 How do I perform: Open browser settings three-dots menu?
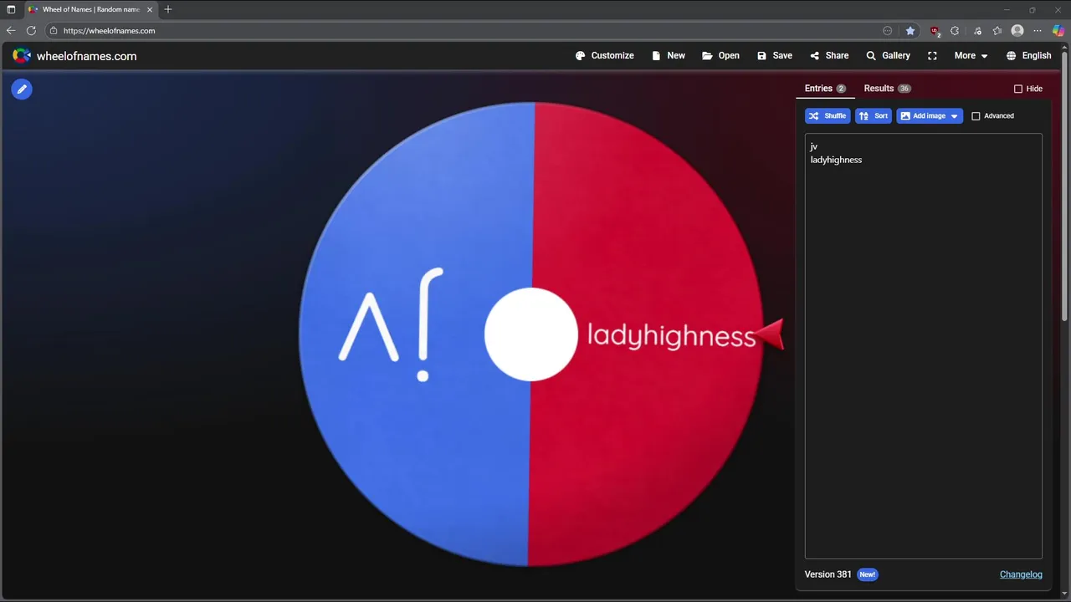[1038, 31]
